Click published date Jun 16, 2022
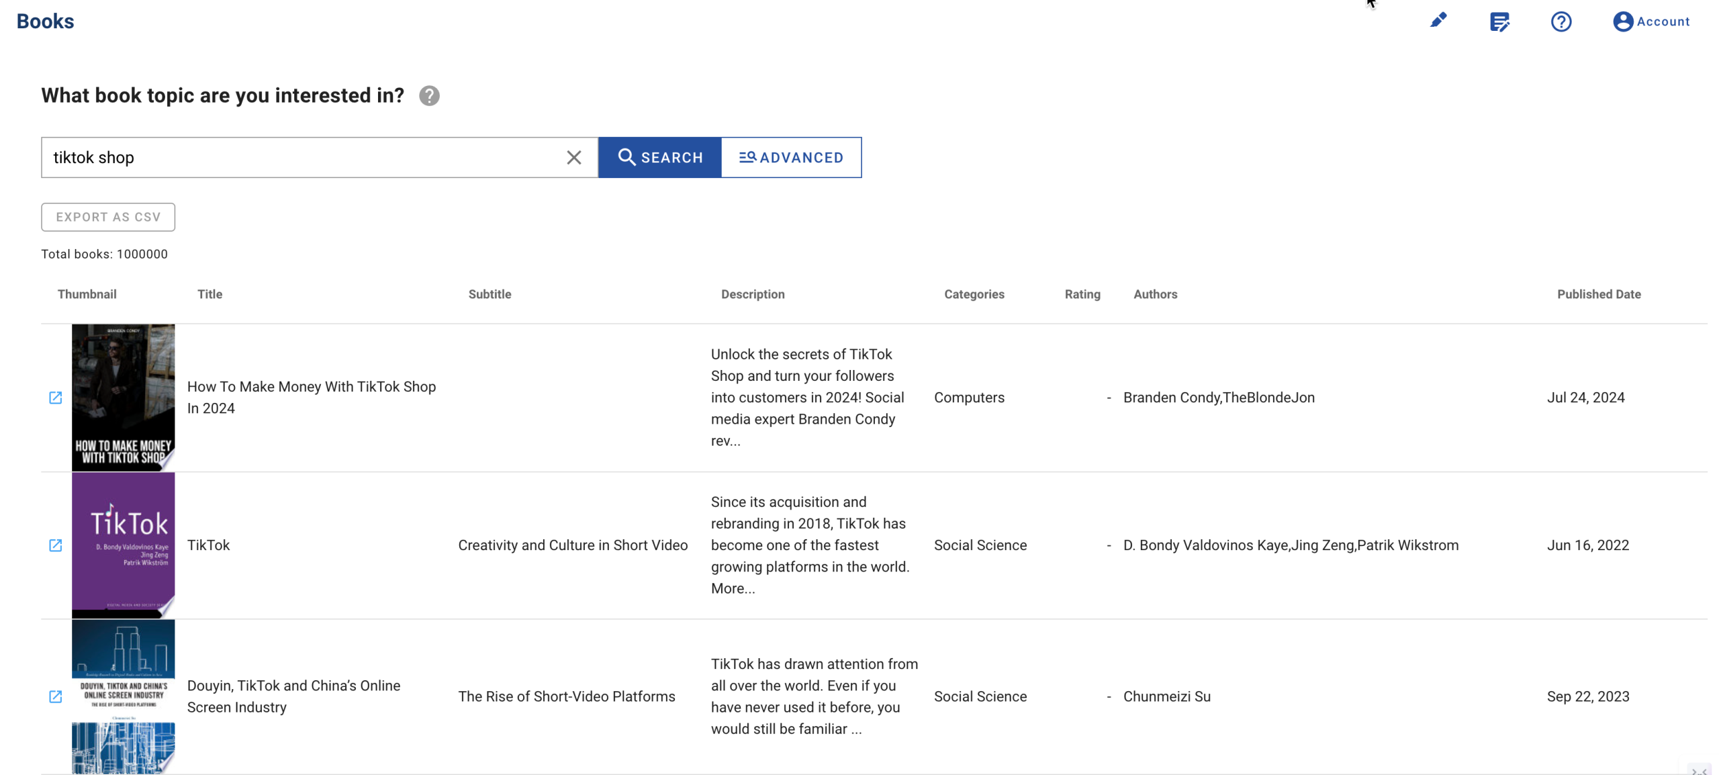 (1587, 545)
